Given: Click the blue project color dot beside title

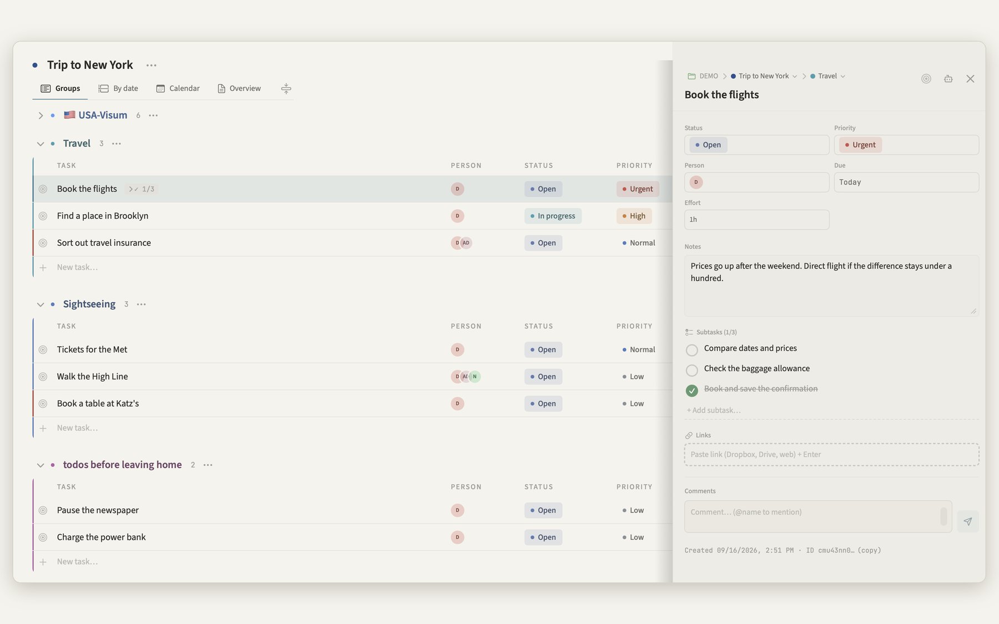Looking at the screenshot, I should click(35, 65).
